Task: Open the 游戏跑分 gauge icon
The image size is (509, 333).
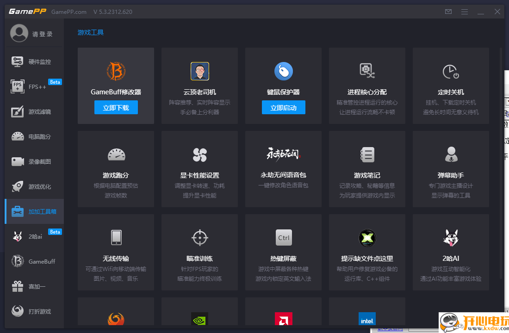Action: click(x=116, y=154)
